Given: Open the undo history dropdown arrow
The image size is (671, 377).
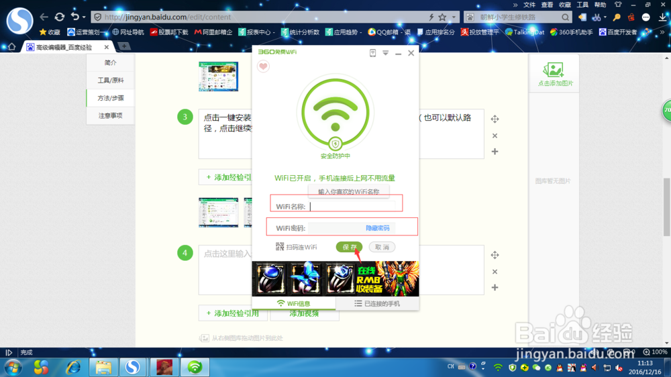Looking at the screenshot, I should (84, 17).
